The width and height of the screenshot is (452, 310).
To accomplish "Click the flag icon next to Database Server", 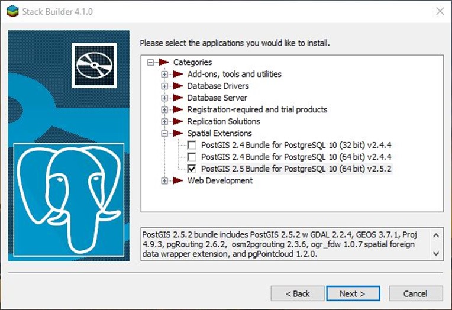I will coord(178,98).
